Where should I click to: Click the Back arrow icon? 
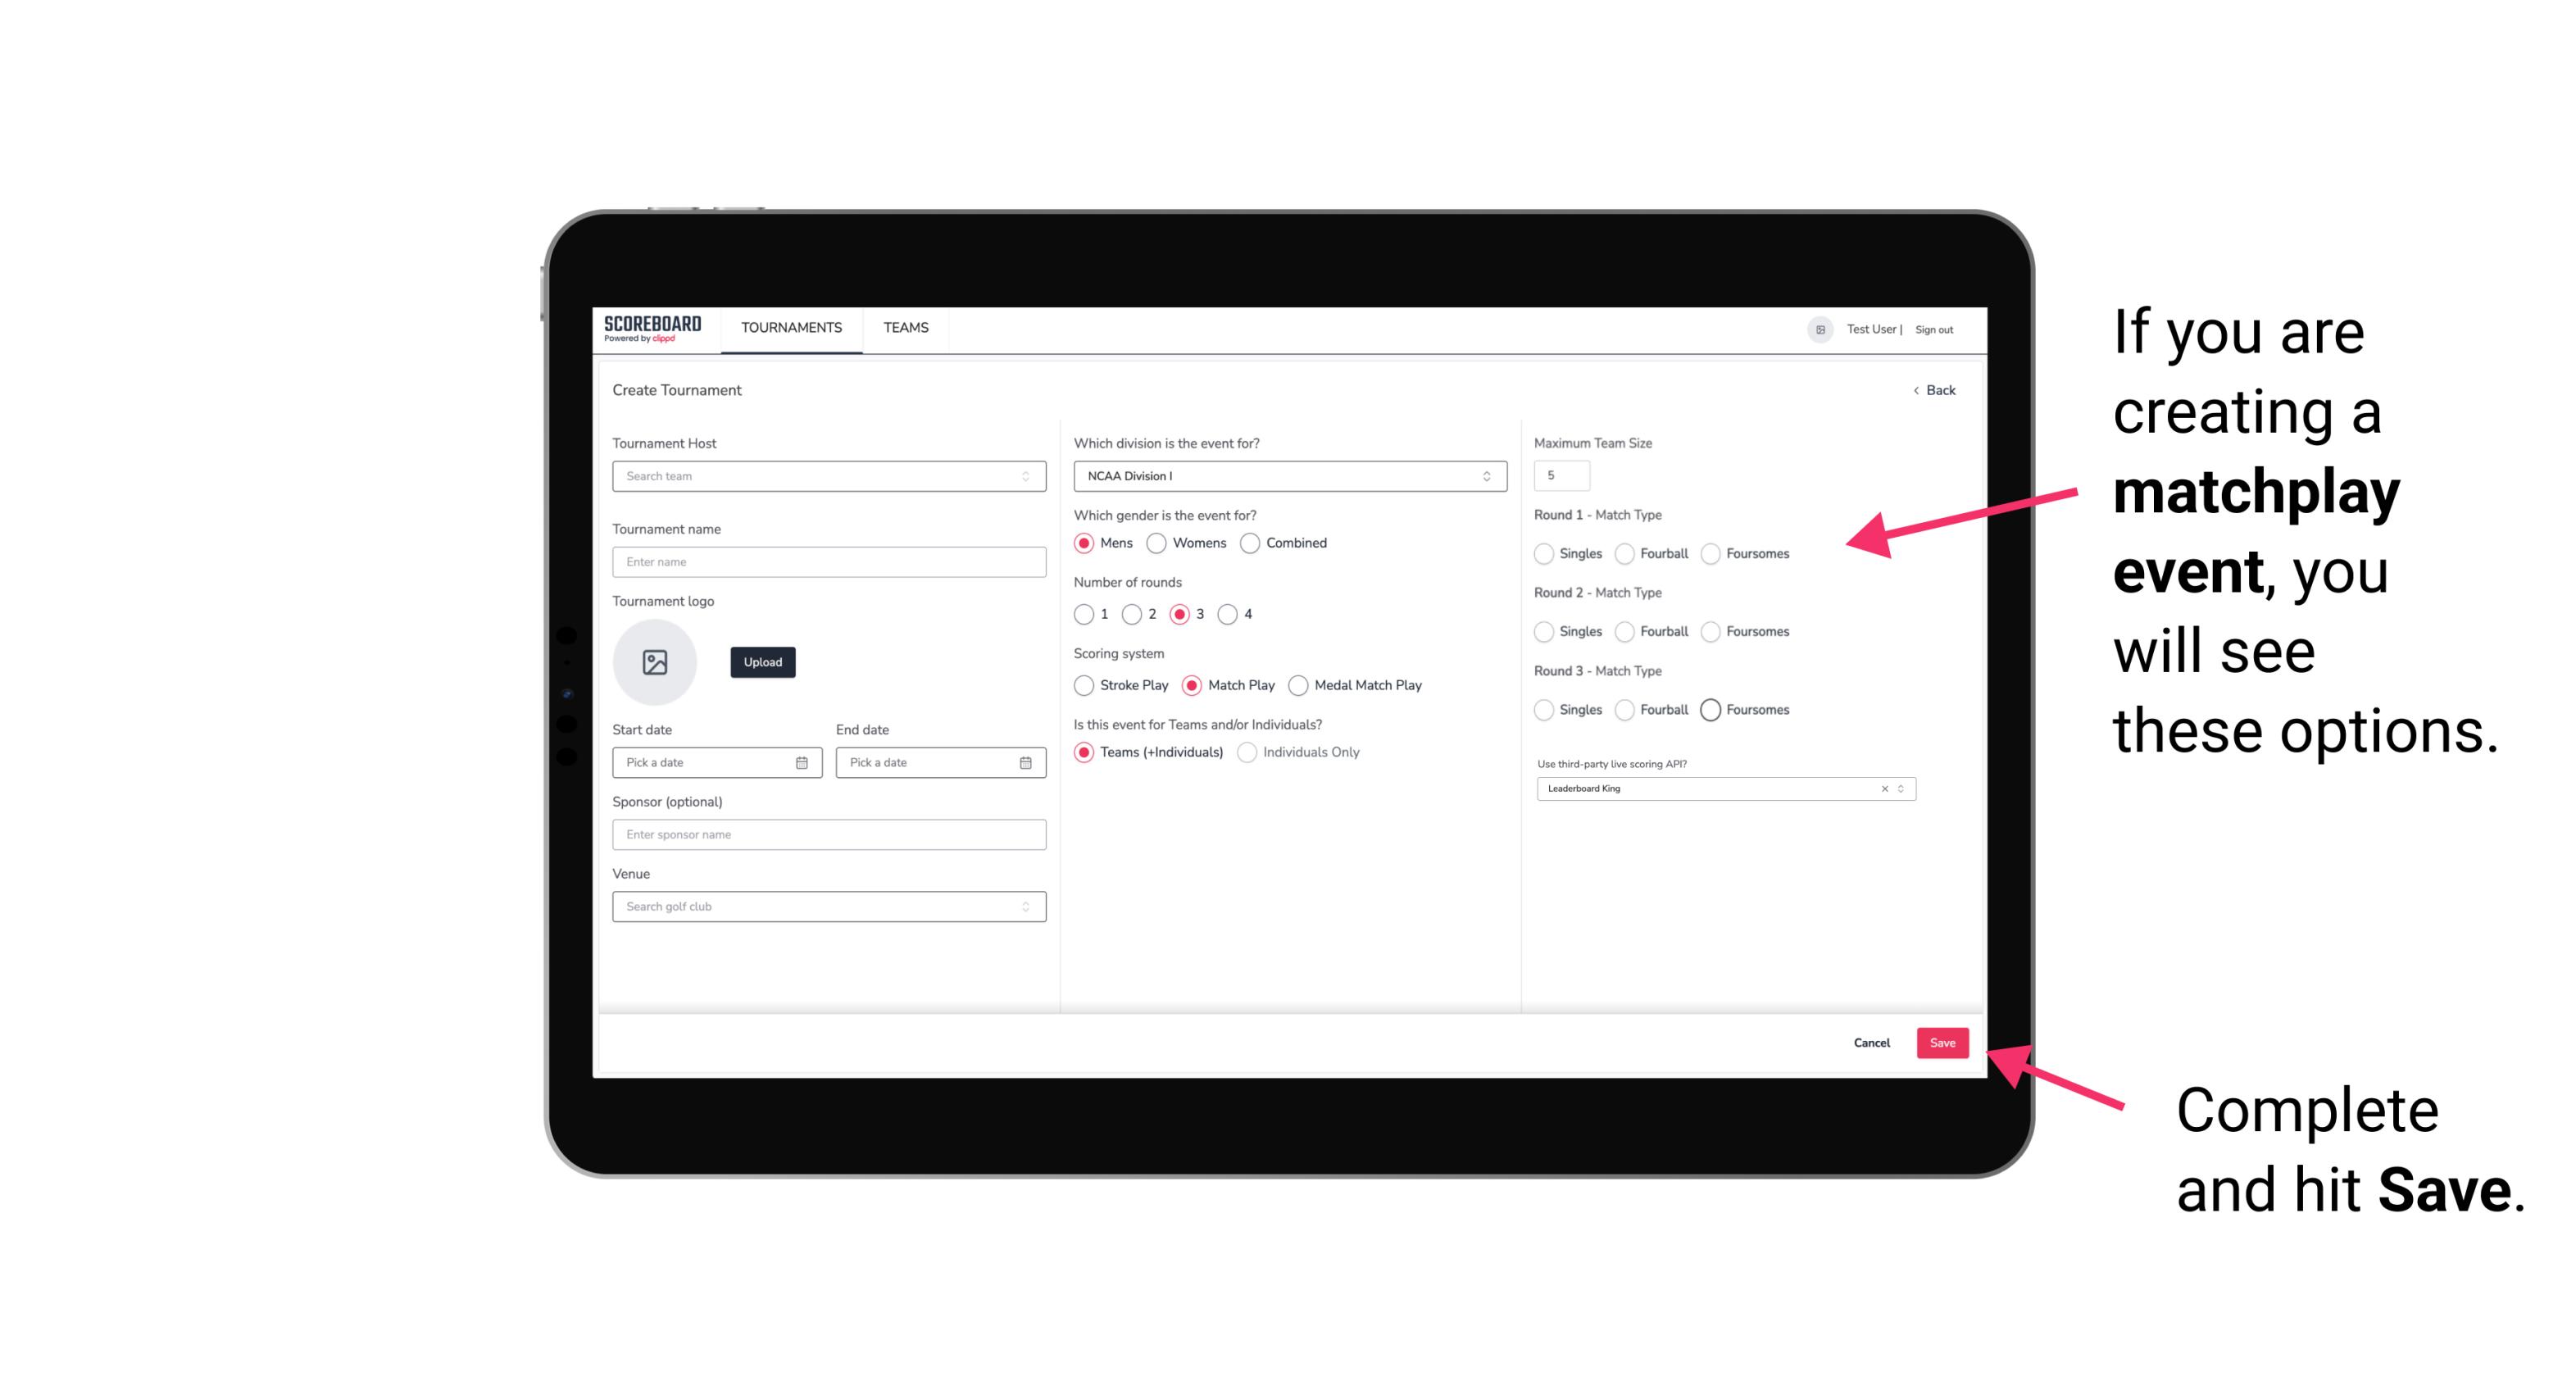click(1915, 391)
